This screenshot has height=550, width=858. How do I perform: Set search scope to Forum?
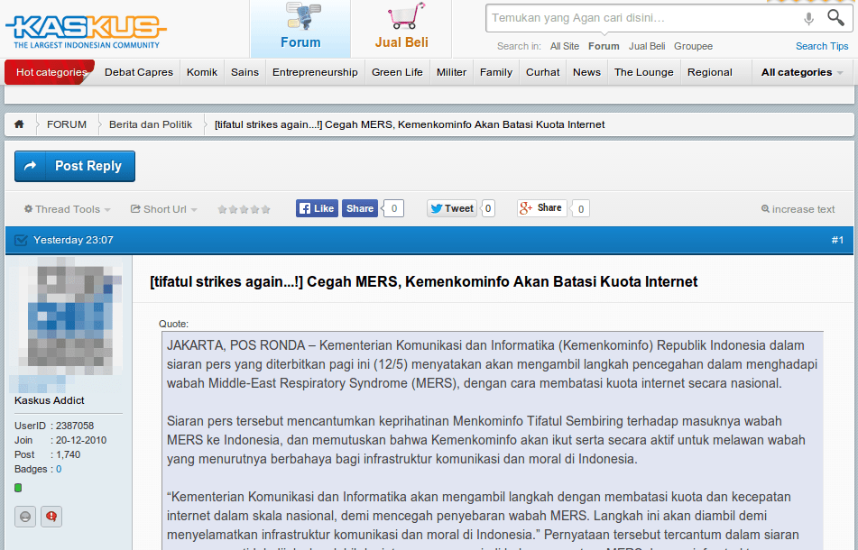point(604,47)
